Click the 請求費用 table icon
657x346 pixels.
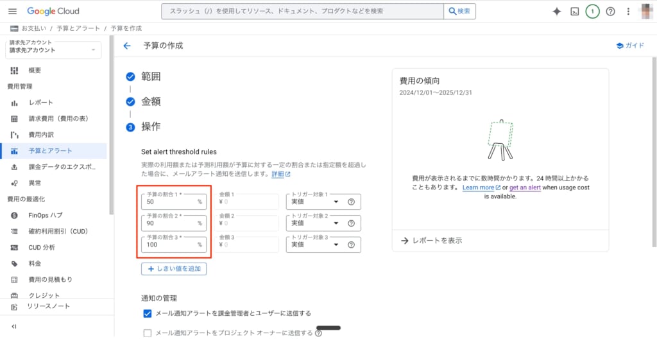(14, 119)
